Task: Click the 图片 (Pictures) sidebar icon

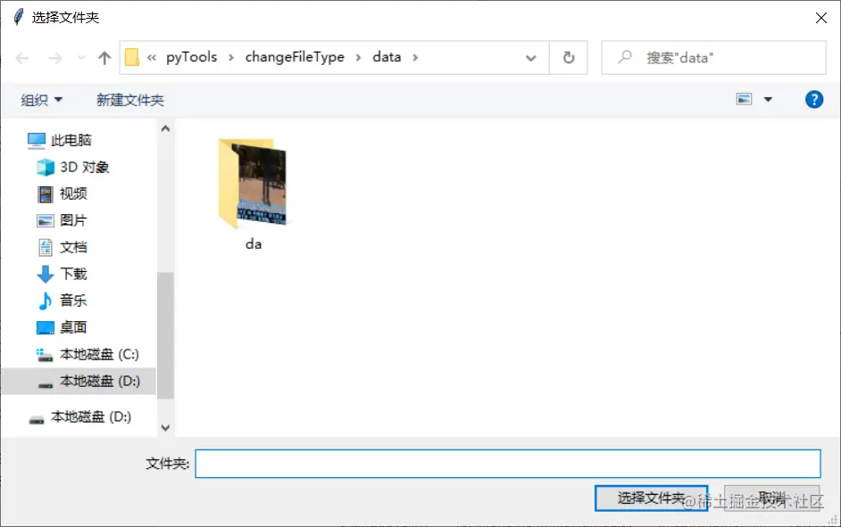Action: pos(46,220)
